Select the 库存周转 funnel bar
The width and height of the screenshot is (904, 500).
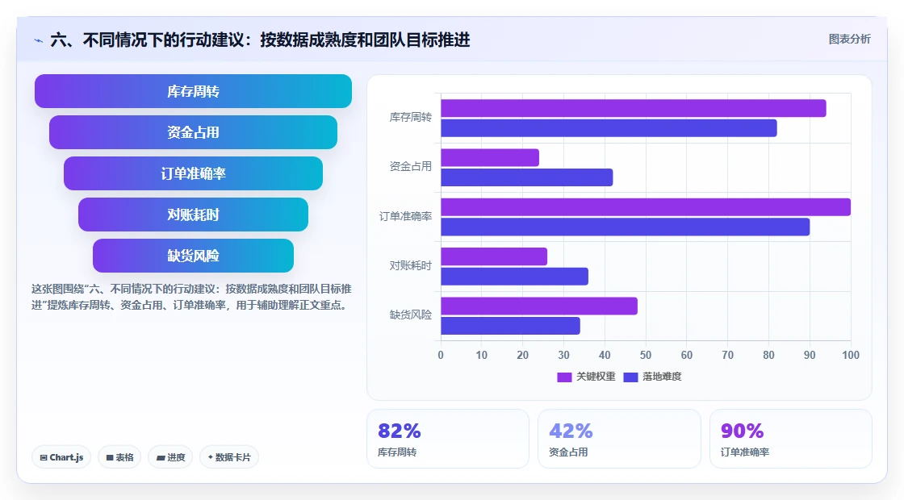(193, 91)
